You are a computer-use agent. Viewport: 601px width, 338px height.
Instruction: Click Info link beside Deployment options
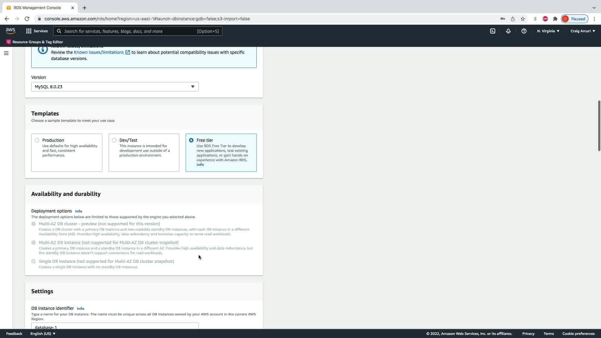[x=78, y=211]
